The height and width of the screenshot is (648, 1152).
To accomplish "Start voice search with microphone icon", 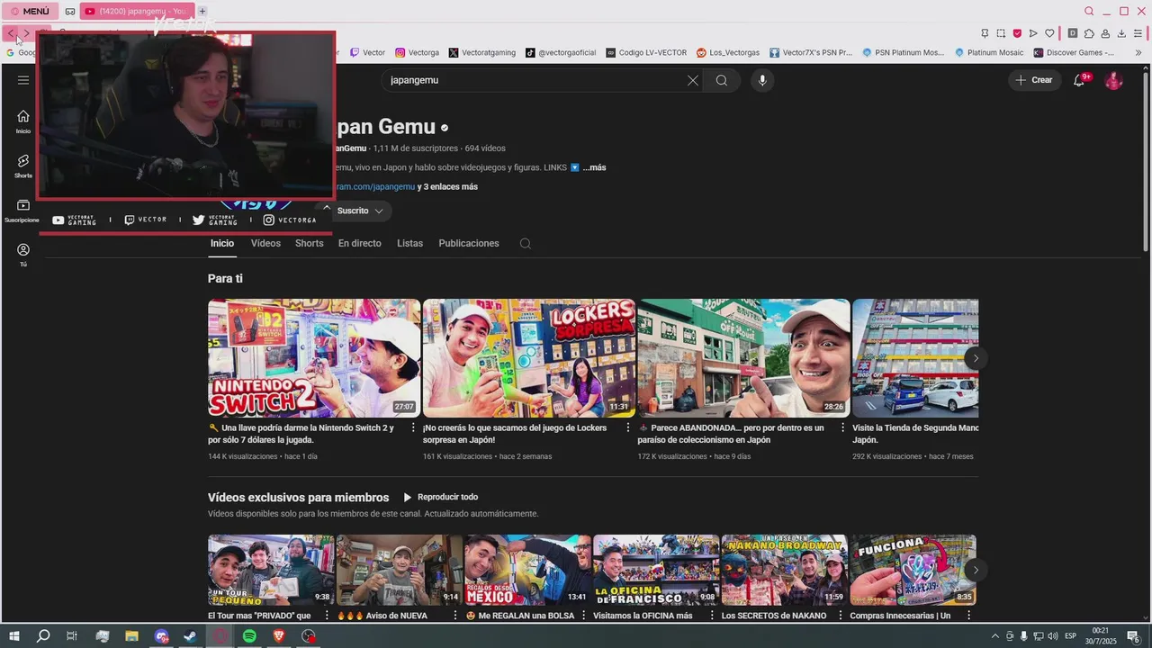I will [x=762, y=80].
